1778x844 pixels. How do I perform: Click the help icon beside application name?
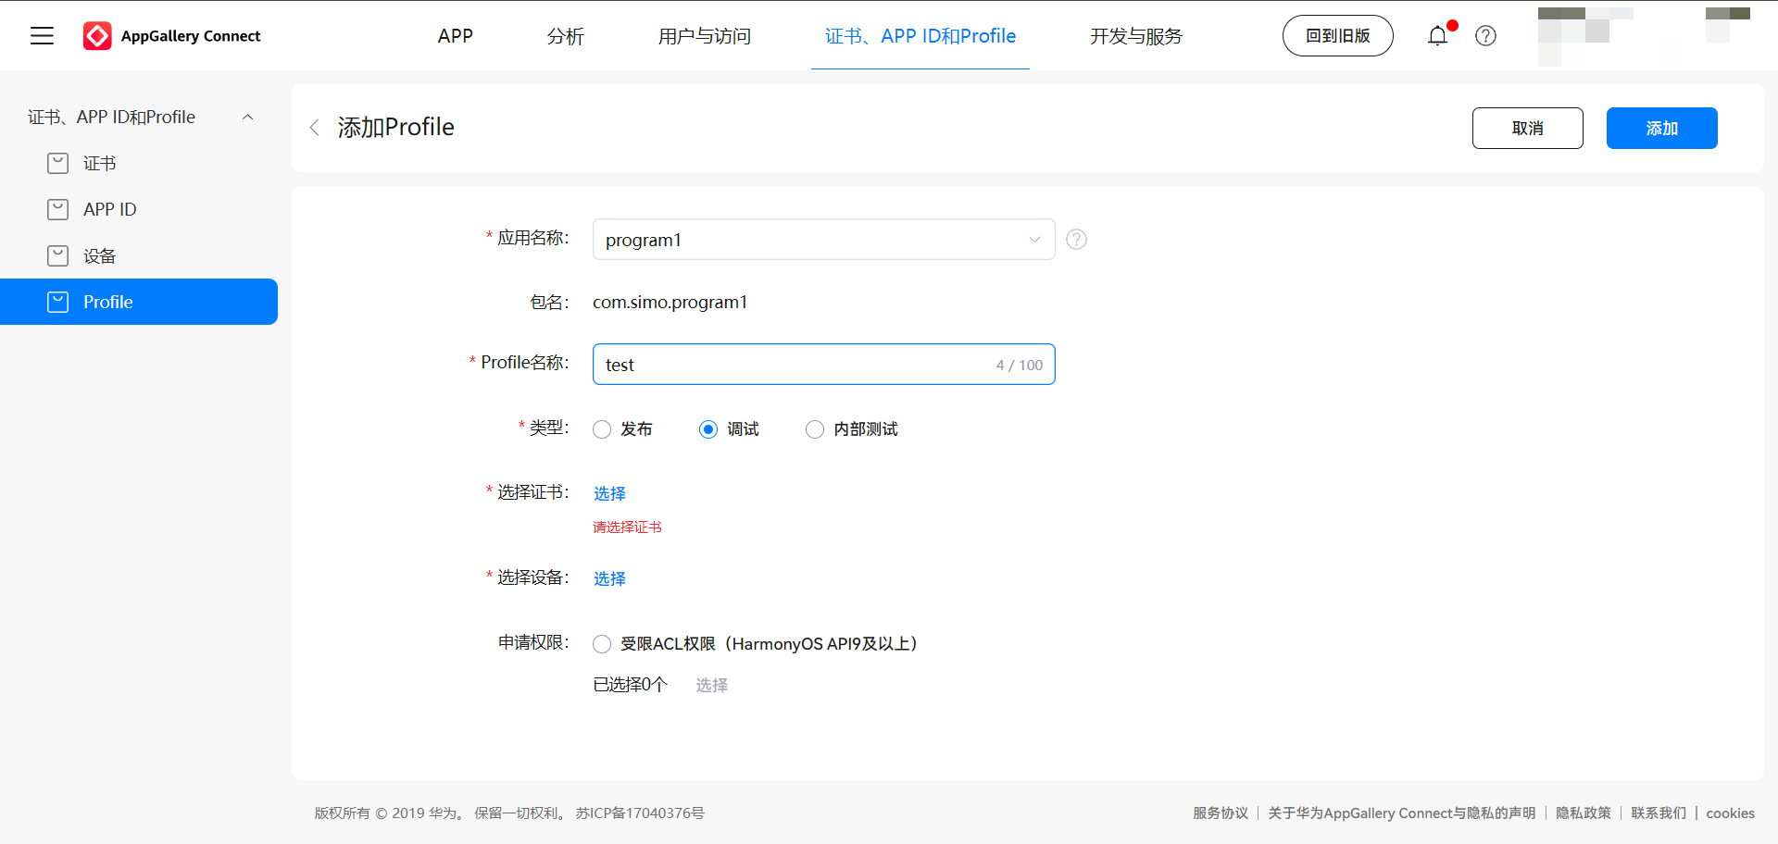1076,239
